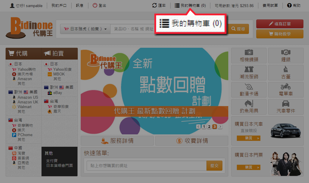
Task: Open 樂天 under 代購 台灣
Action: (x=19, y=130)
